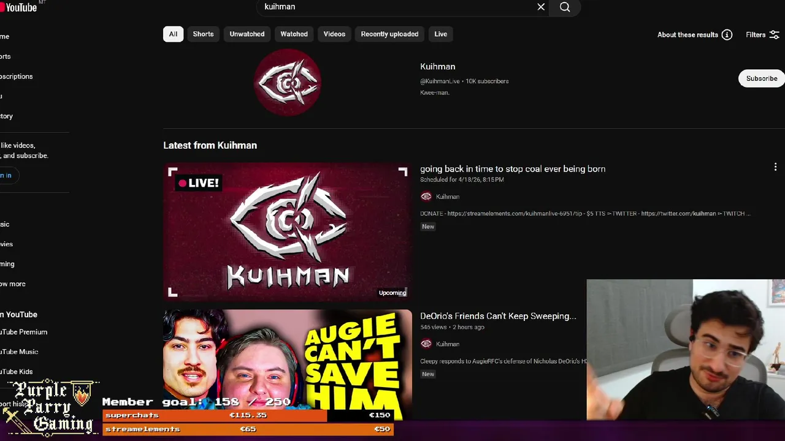Click Kuihman avatar under DeOrio's Friends video
Screen dimensions: 785x441
(426, 344)
